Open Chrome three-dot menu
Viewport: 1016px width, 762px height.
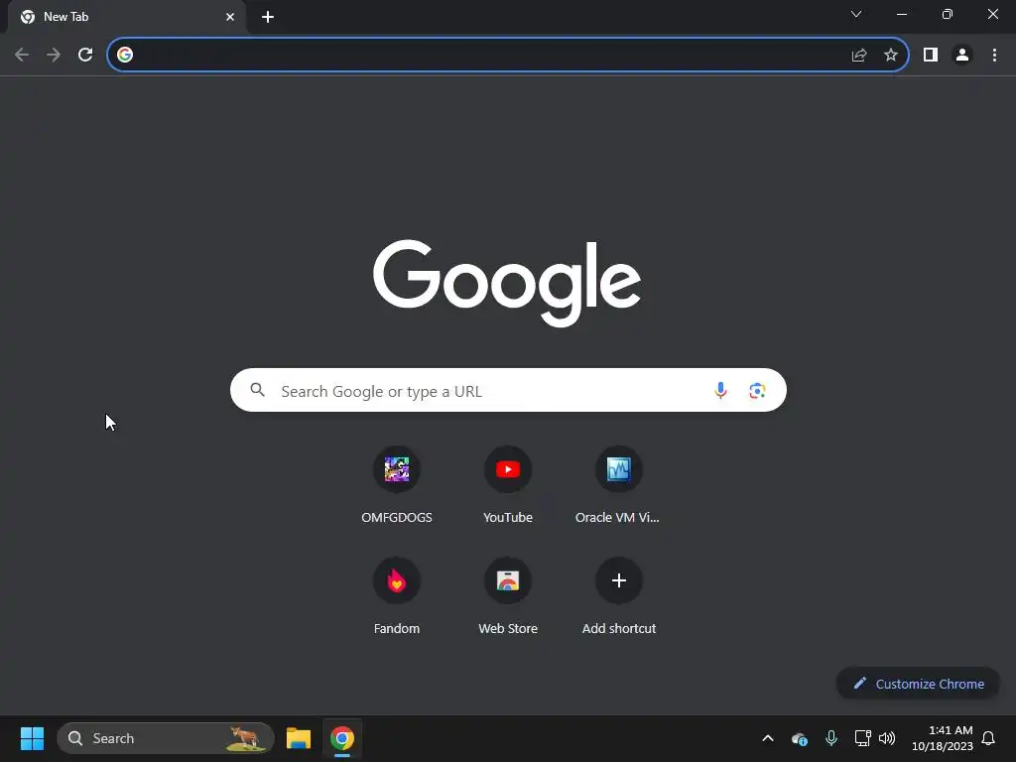pos(994,56)
